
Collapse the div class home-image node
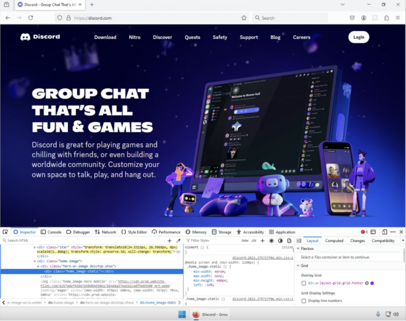pos(35,261)
